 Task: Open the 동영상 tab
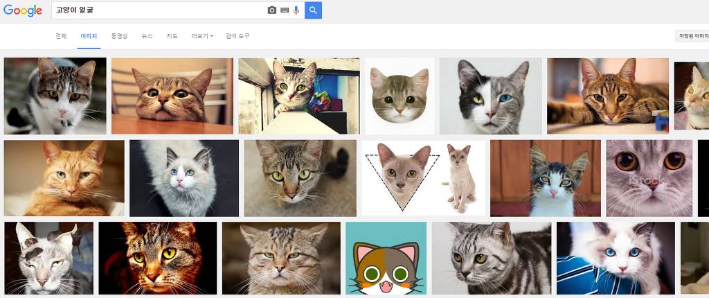coord(119,35)
